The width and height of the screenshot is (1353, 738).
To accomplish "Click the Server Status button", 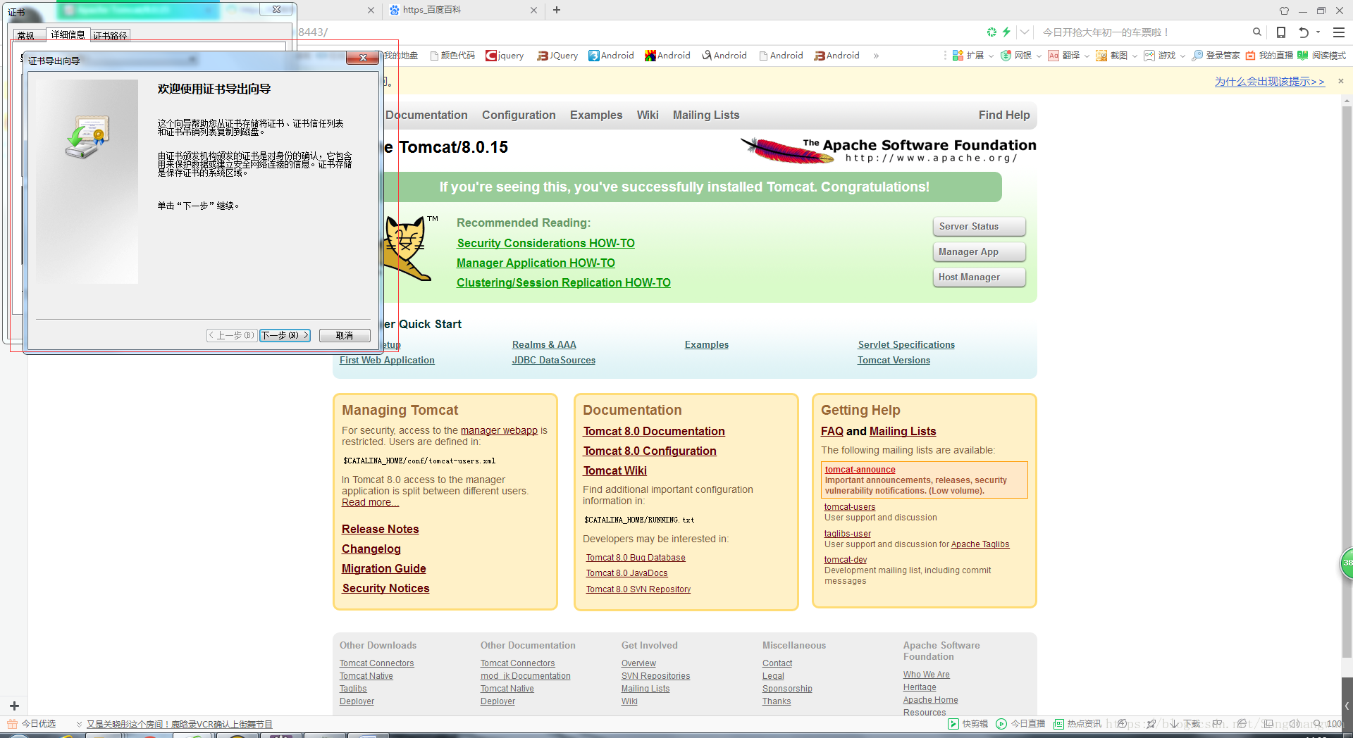I will pos(979,227).
